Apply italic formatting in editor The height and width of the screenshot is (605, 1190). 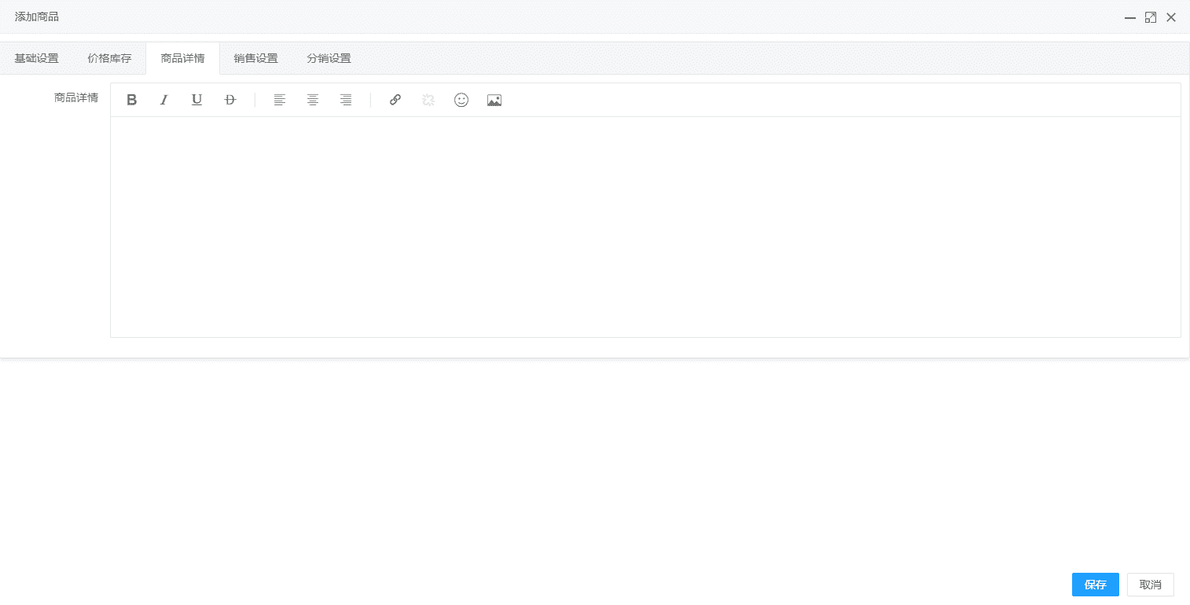(164, 100)
